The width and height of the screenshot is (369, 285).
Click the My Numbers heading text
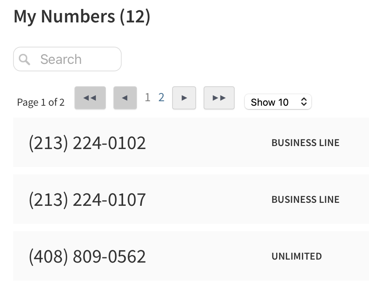coord(64,16)
